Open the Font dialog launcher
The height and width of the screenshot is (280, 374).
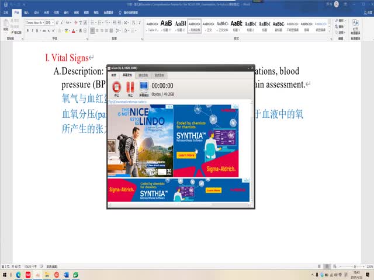point(87,38)
